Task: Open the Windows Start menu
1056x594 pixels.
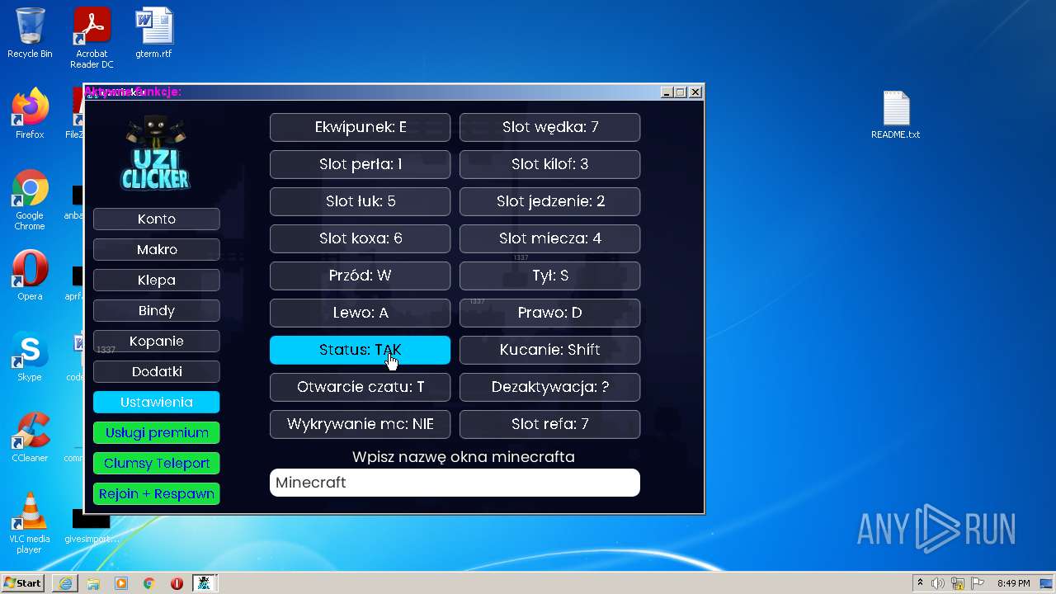Action: pos(22,582)
